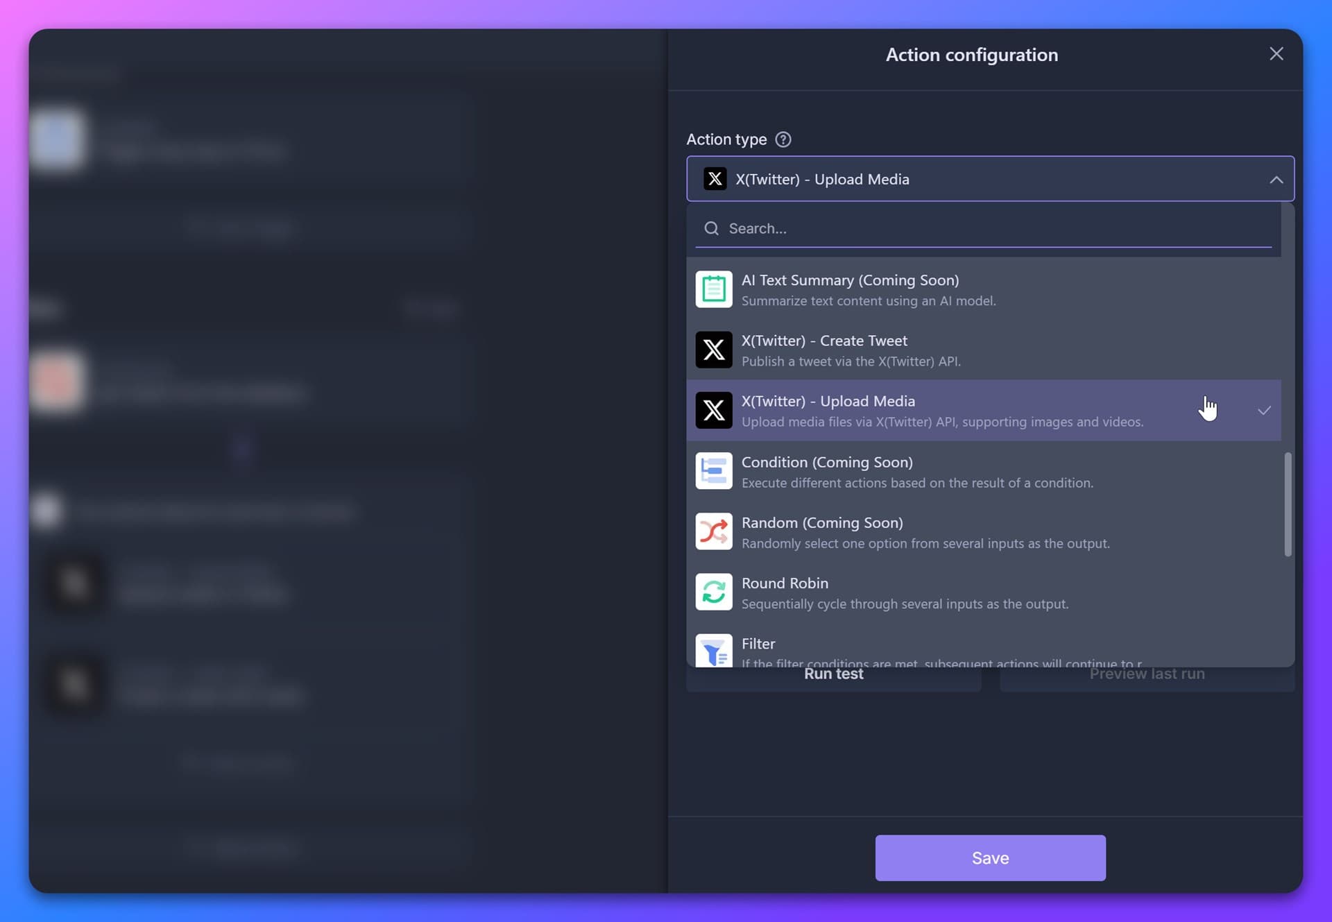1332x922 pixels.
Task: Click the magnifying glass search icon
Action: [x=712, y=228]
